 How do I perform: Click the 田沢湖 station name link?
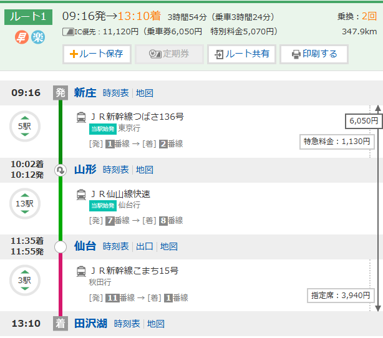click(90, 324)
